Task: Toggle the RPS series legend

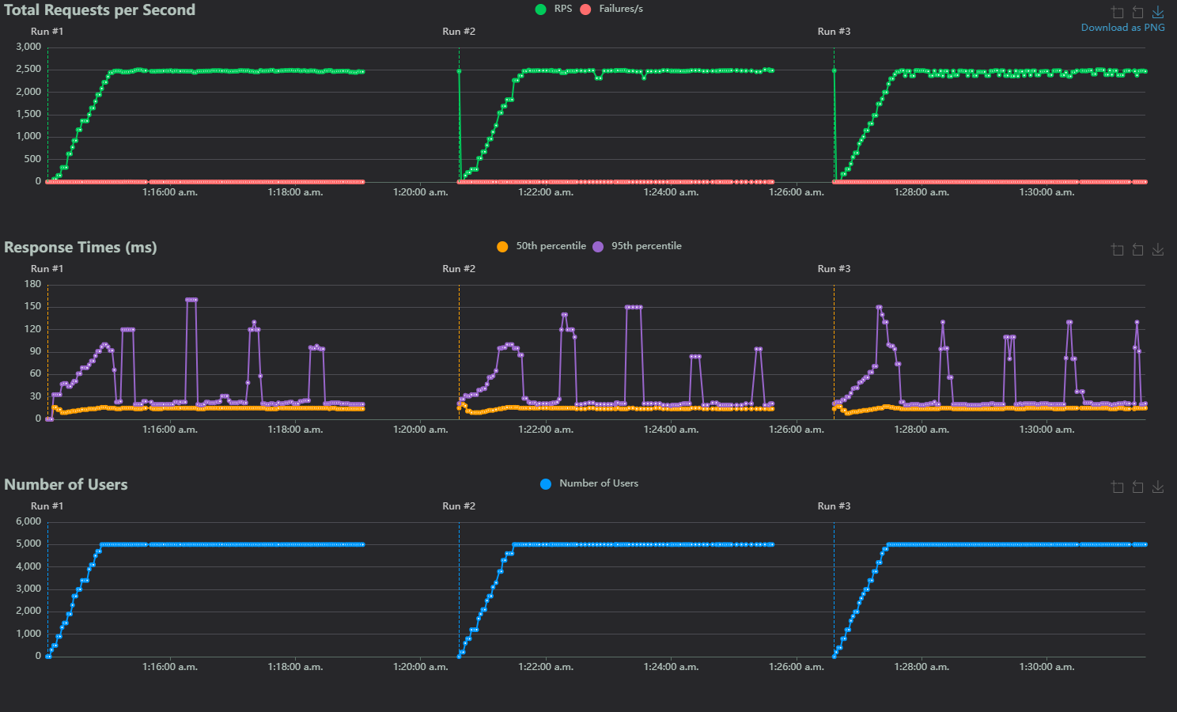Action: 554,9
